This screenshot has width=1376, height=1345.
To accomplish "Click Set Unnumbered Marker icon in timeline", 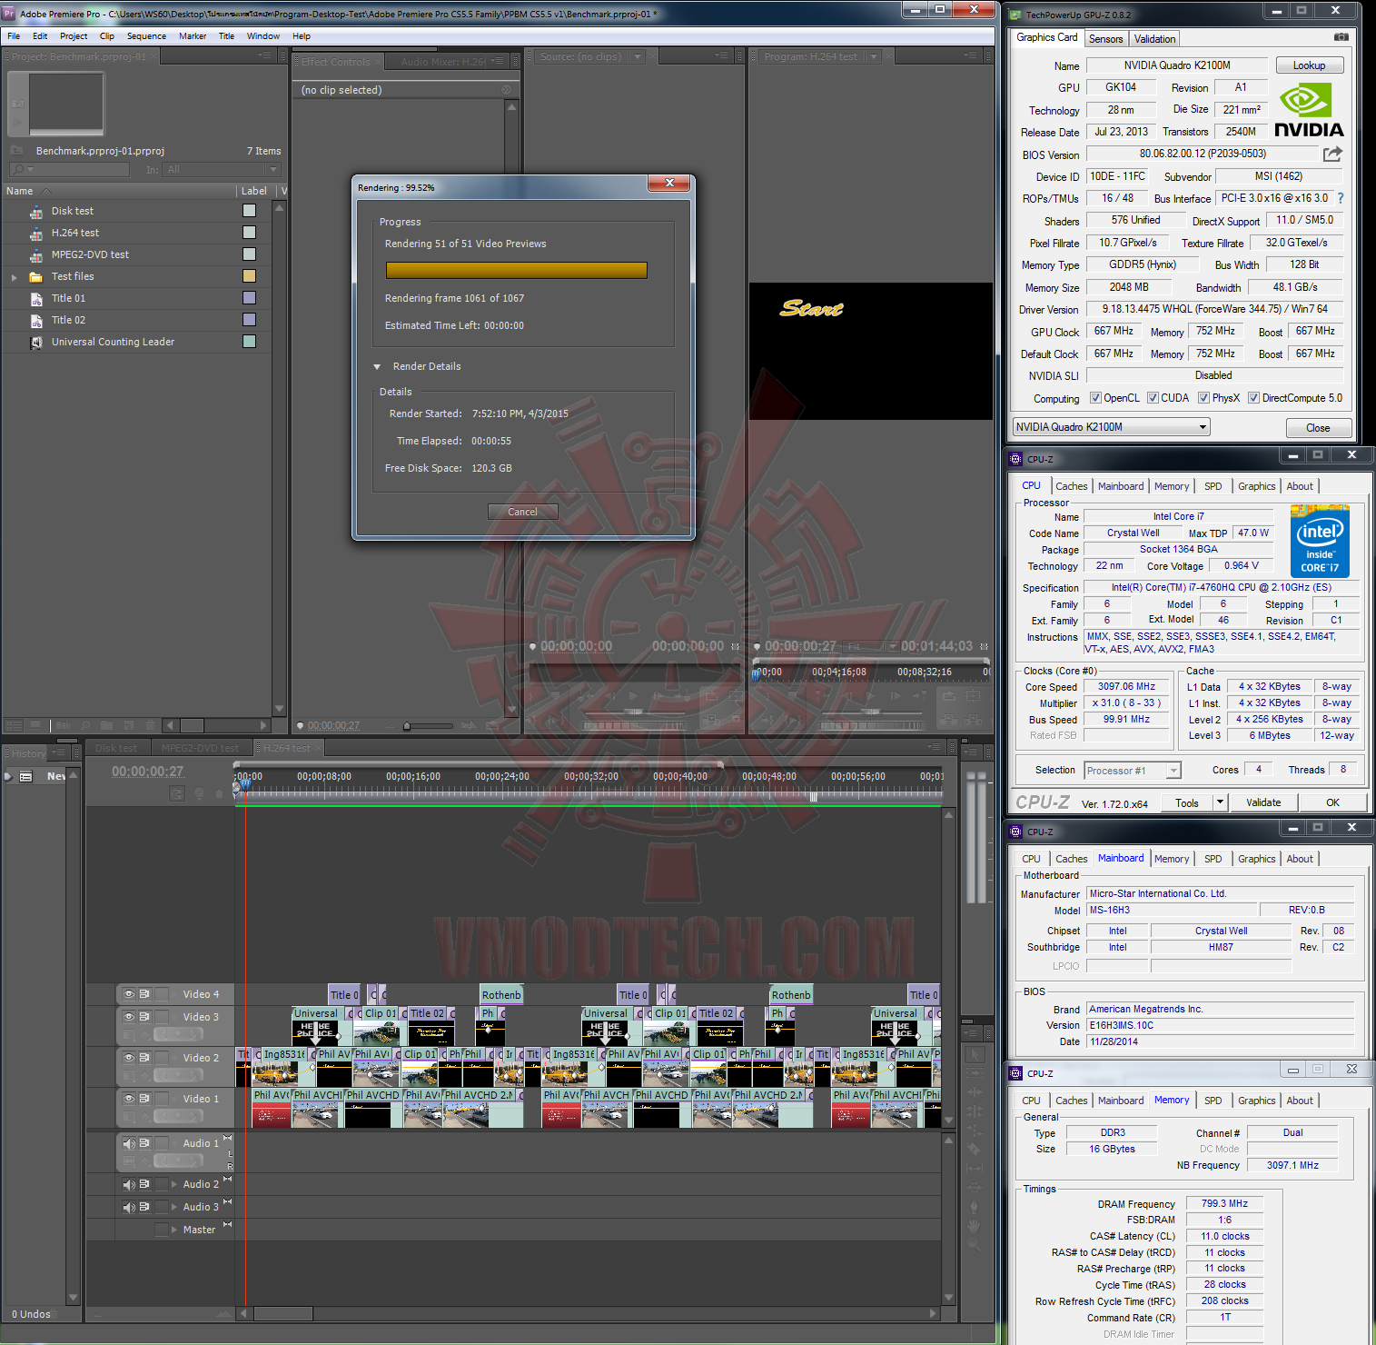I will pos(219,793).
